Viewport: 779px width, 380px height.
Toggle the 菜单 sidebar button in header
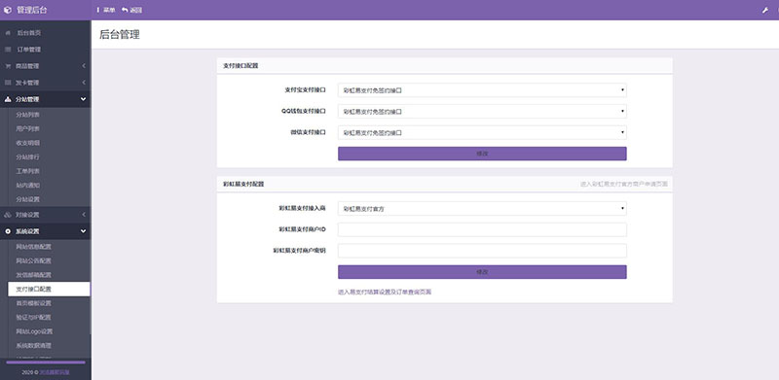pyautogui.click(x=106, y=10)
